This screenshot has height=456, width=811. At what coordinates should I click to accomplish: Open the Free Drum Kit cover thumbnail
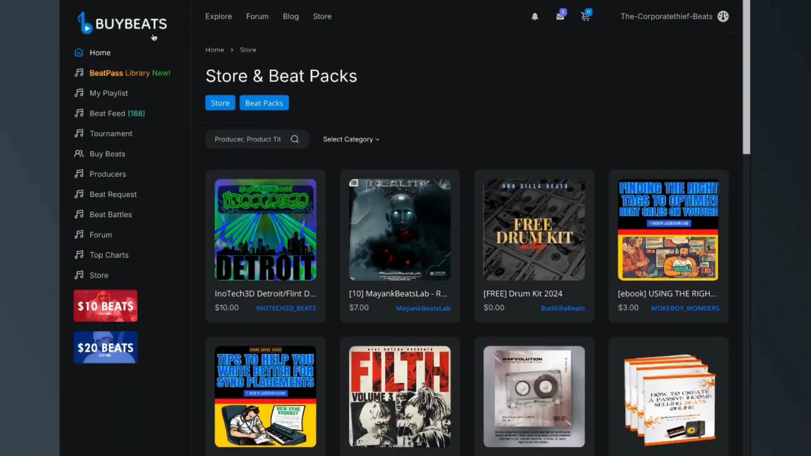point(534,230)
